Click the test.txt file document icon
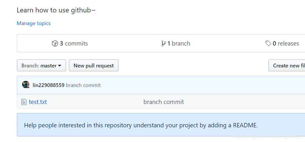 click(x=24, y=102)
